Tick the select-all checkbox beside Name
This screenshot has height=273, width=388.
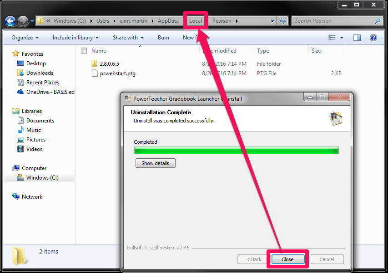tap(84, 50)
